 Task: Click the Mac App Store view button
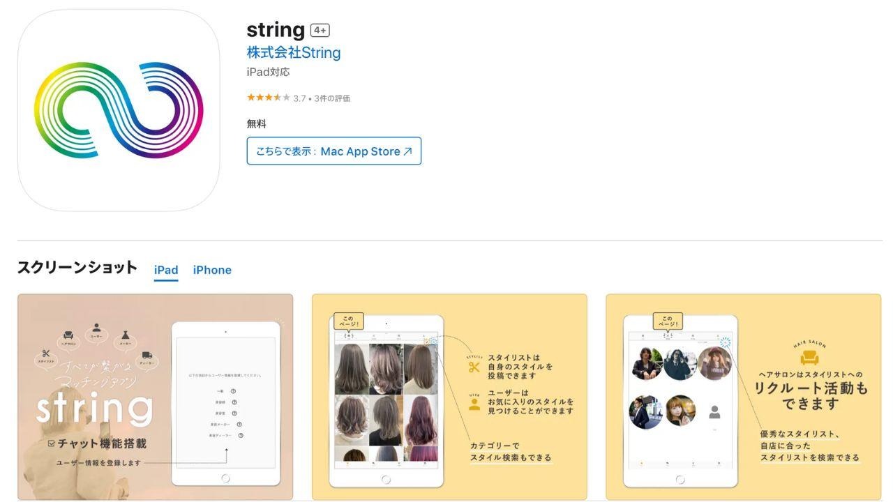334,151
